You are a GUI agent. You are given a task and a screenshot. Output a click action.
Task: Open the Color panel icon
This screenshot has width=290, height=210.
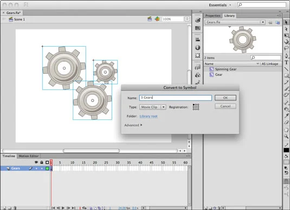tap(197, 20)
